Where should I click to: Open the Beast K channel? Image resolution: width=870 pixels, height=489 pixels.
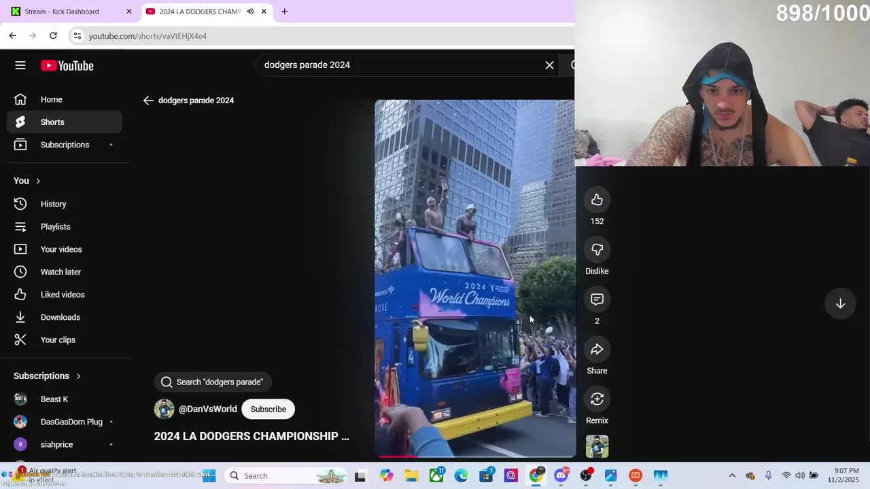[x=65, y=399]
